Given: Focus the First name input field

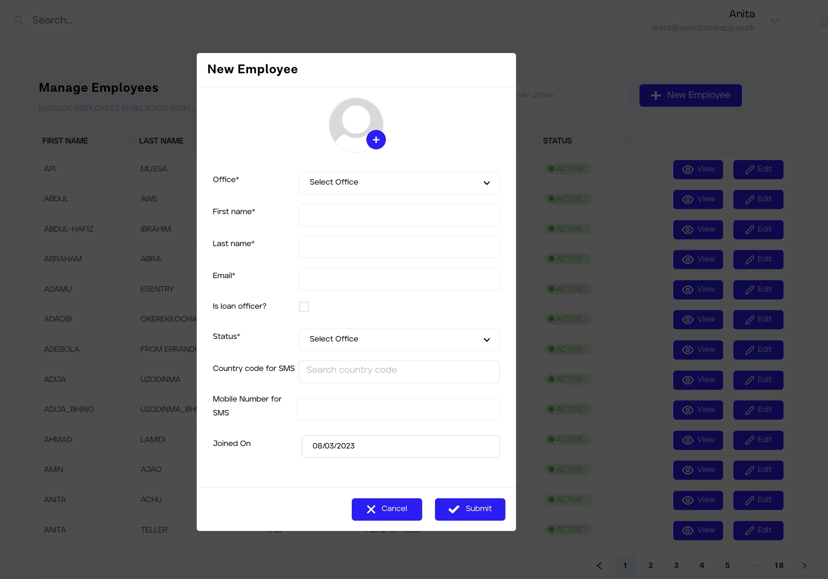Looking at the screenshot, I should [x=398, y=215].
